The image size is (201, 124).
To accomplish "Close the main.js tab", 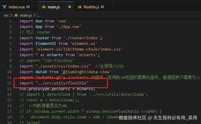I will [70, 7].
